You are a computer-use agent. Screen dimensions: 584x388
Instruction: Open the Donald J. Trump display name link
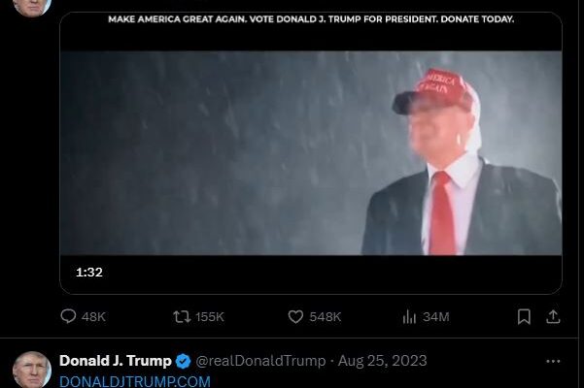[115, 361]
